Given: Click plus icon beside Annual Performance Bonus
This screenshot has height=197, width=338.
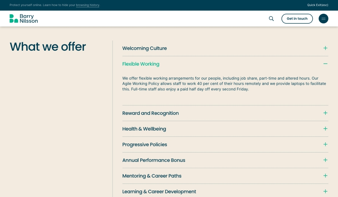Looking at the screenshot, I should (325, 160).
